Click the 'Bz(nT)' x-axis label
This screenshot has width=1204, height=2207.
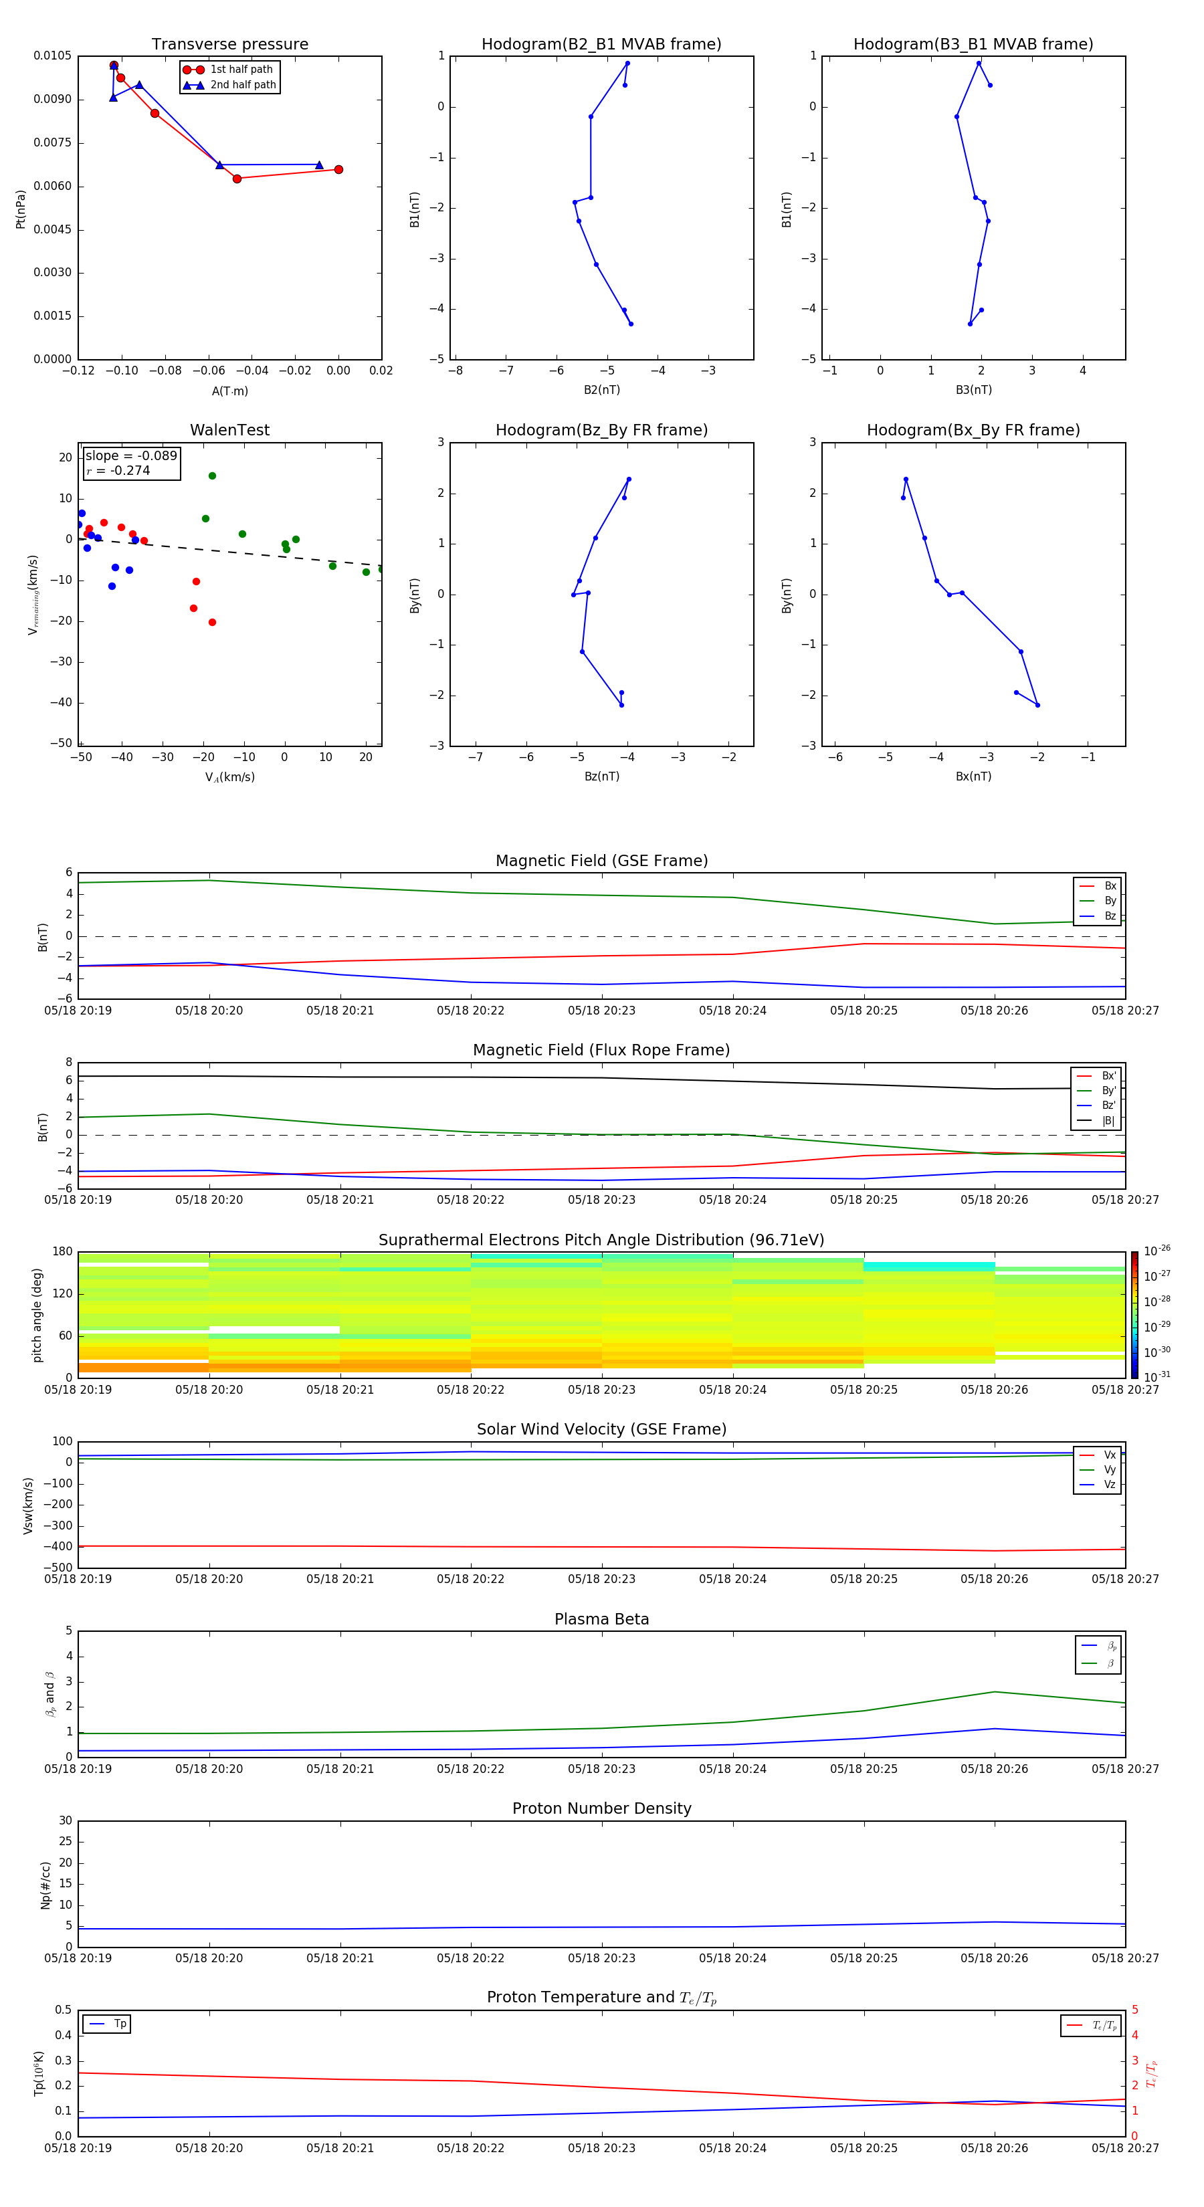(601, 776)
